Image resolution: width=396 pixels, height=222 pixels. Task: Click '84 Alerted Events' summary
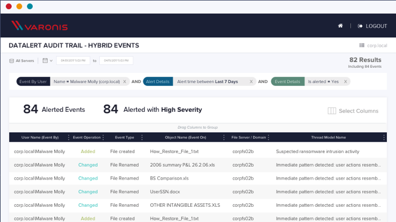point(54,109)
